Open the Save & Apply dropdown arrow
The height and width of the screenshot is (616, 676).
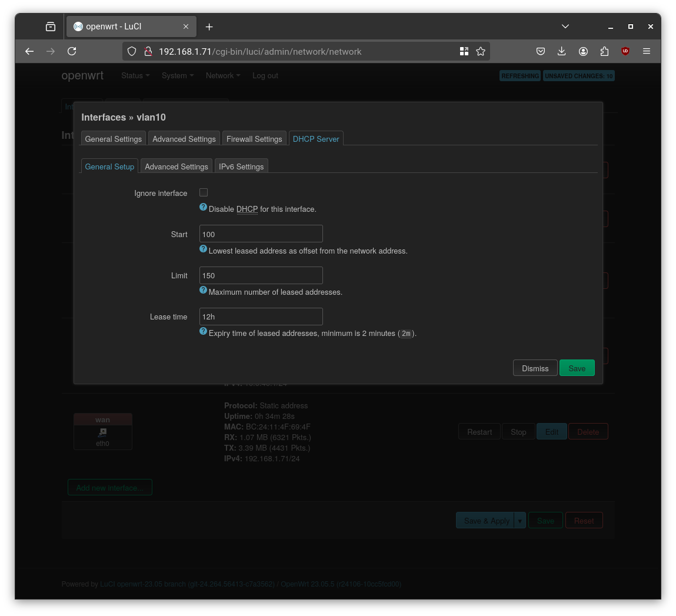point(520,520)
